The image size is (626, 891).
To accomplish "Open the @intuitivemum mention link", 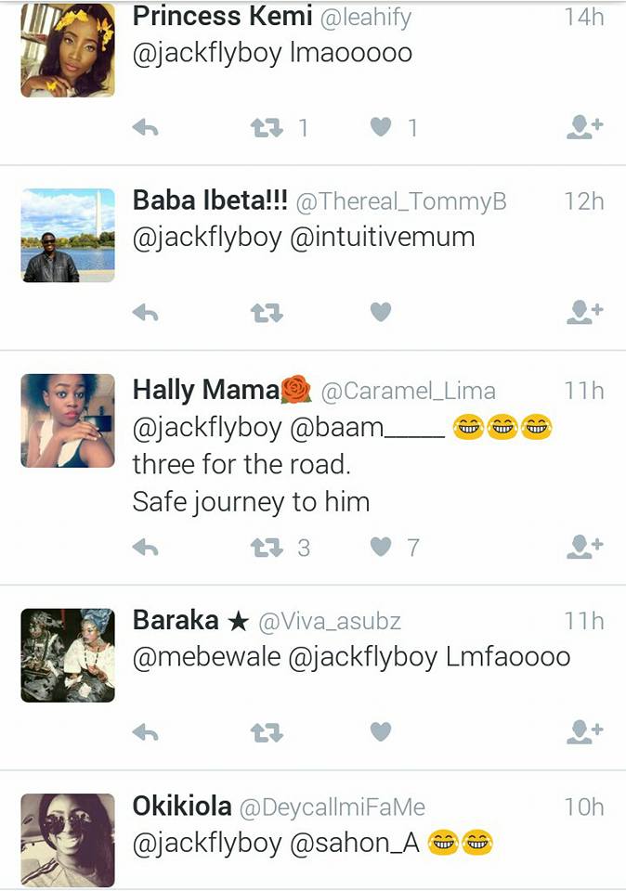I will pyautogui.click(x=383, y=237).
